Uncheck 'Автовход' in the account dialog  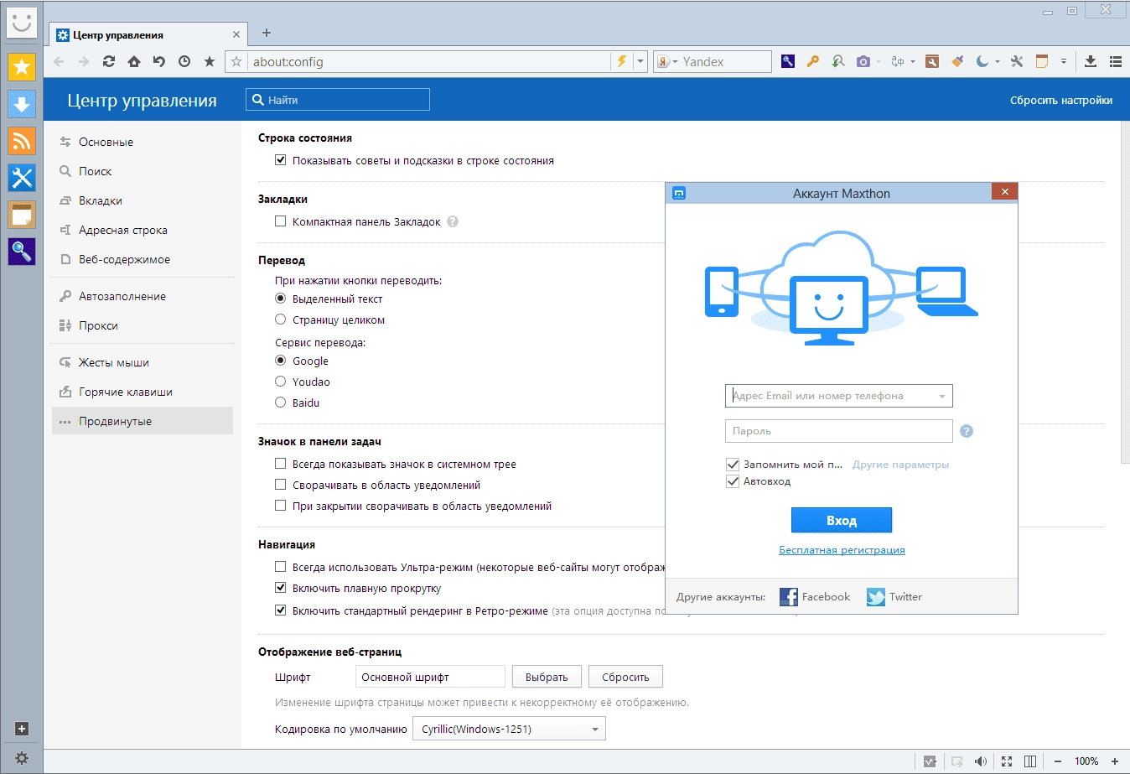tap(733, 481)
